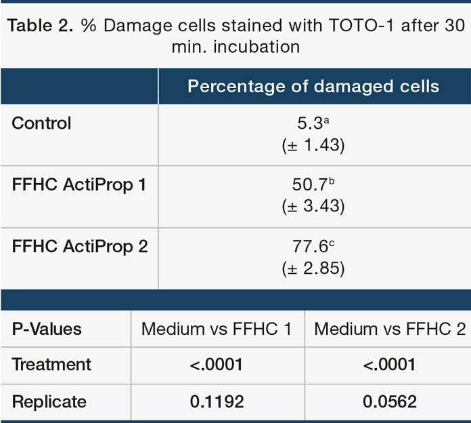Click Treatment p-value under Medium vs FFHC 2
471x423 pixels.
[390, 365]
